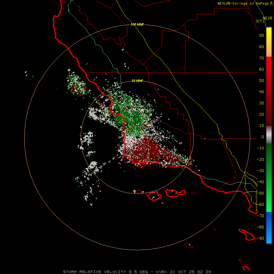This screenshot has width=274, height=274.
Task: Click the 90 value on velocity scale
Action: (262, 36)
